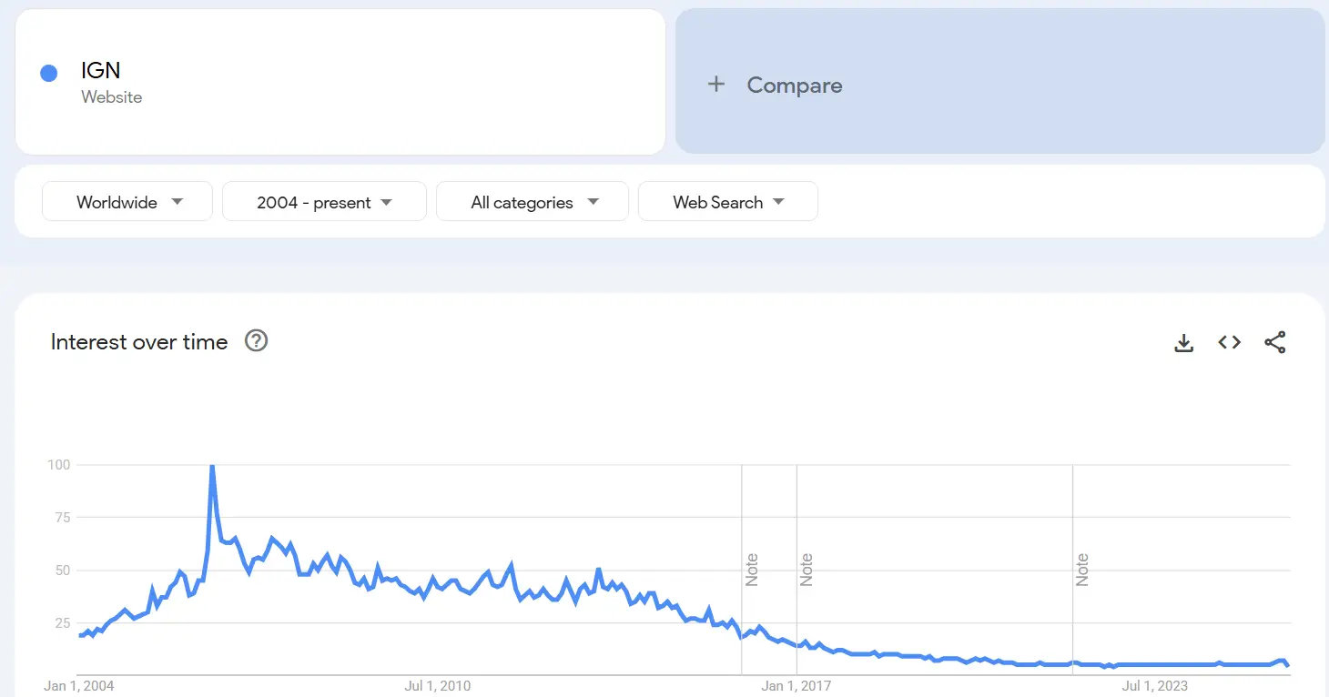Click the Interest over time heading

(139, 342)
